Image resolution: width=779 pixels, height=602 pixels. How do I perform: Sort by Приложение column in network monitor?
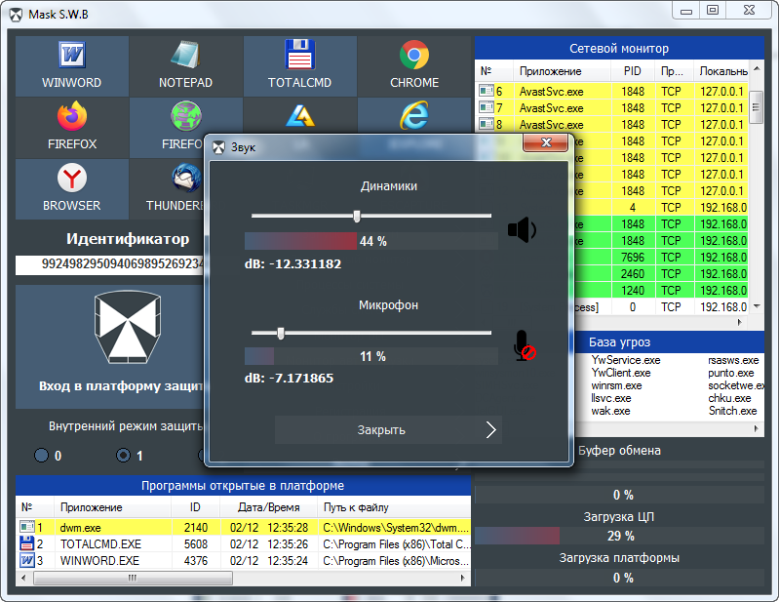click(x=551, y=71)
